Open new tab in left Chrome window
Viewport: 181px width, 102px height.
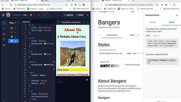[73, 1]
